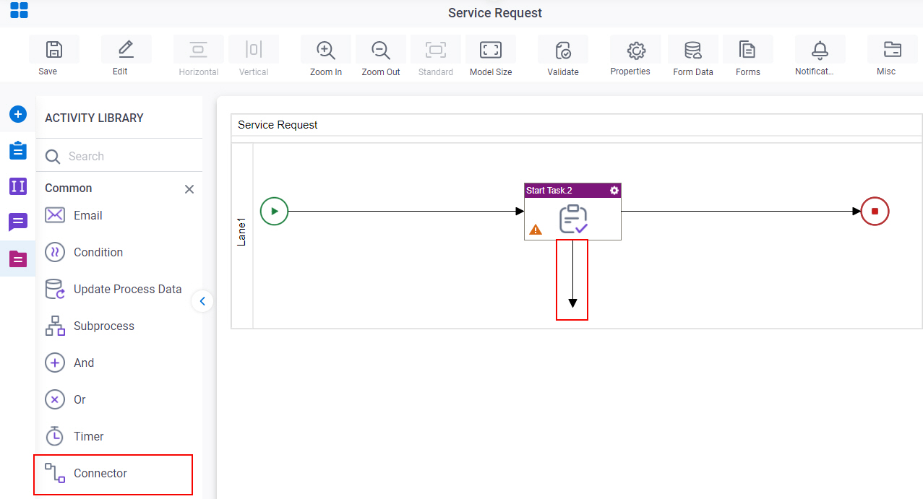Click the blue plus sidebar icon
The height and width of the screenshot is (499, 923).
pyautogui.click(x=18, y=114)
